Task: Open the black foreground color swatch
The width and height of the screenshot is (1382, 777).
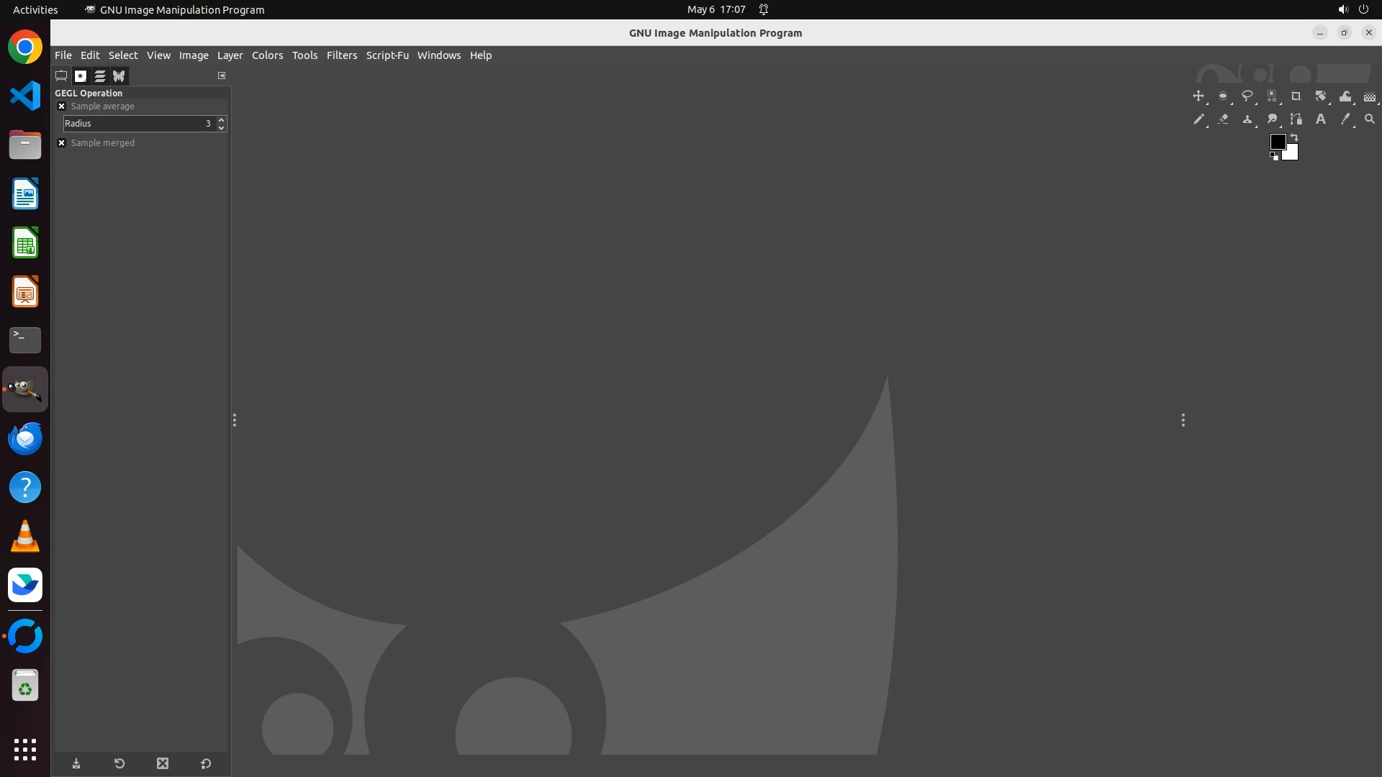Action: pos(1277,141)
